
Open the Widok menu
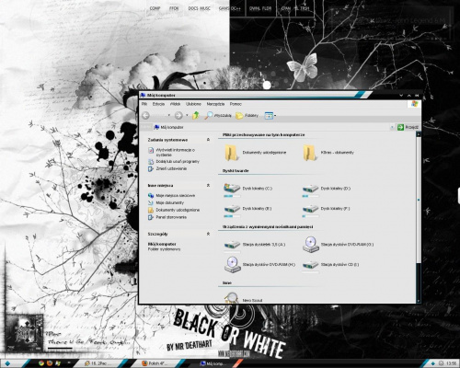pyautogui.click(x=175, y=104)
